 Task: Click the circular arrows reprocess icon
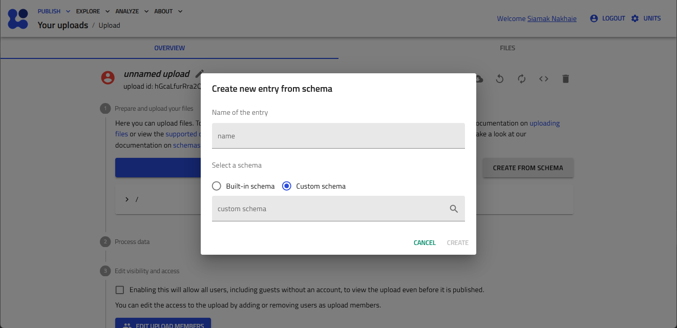coord(521,79)
